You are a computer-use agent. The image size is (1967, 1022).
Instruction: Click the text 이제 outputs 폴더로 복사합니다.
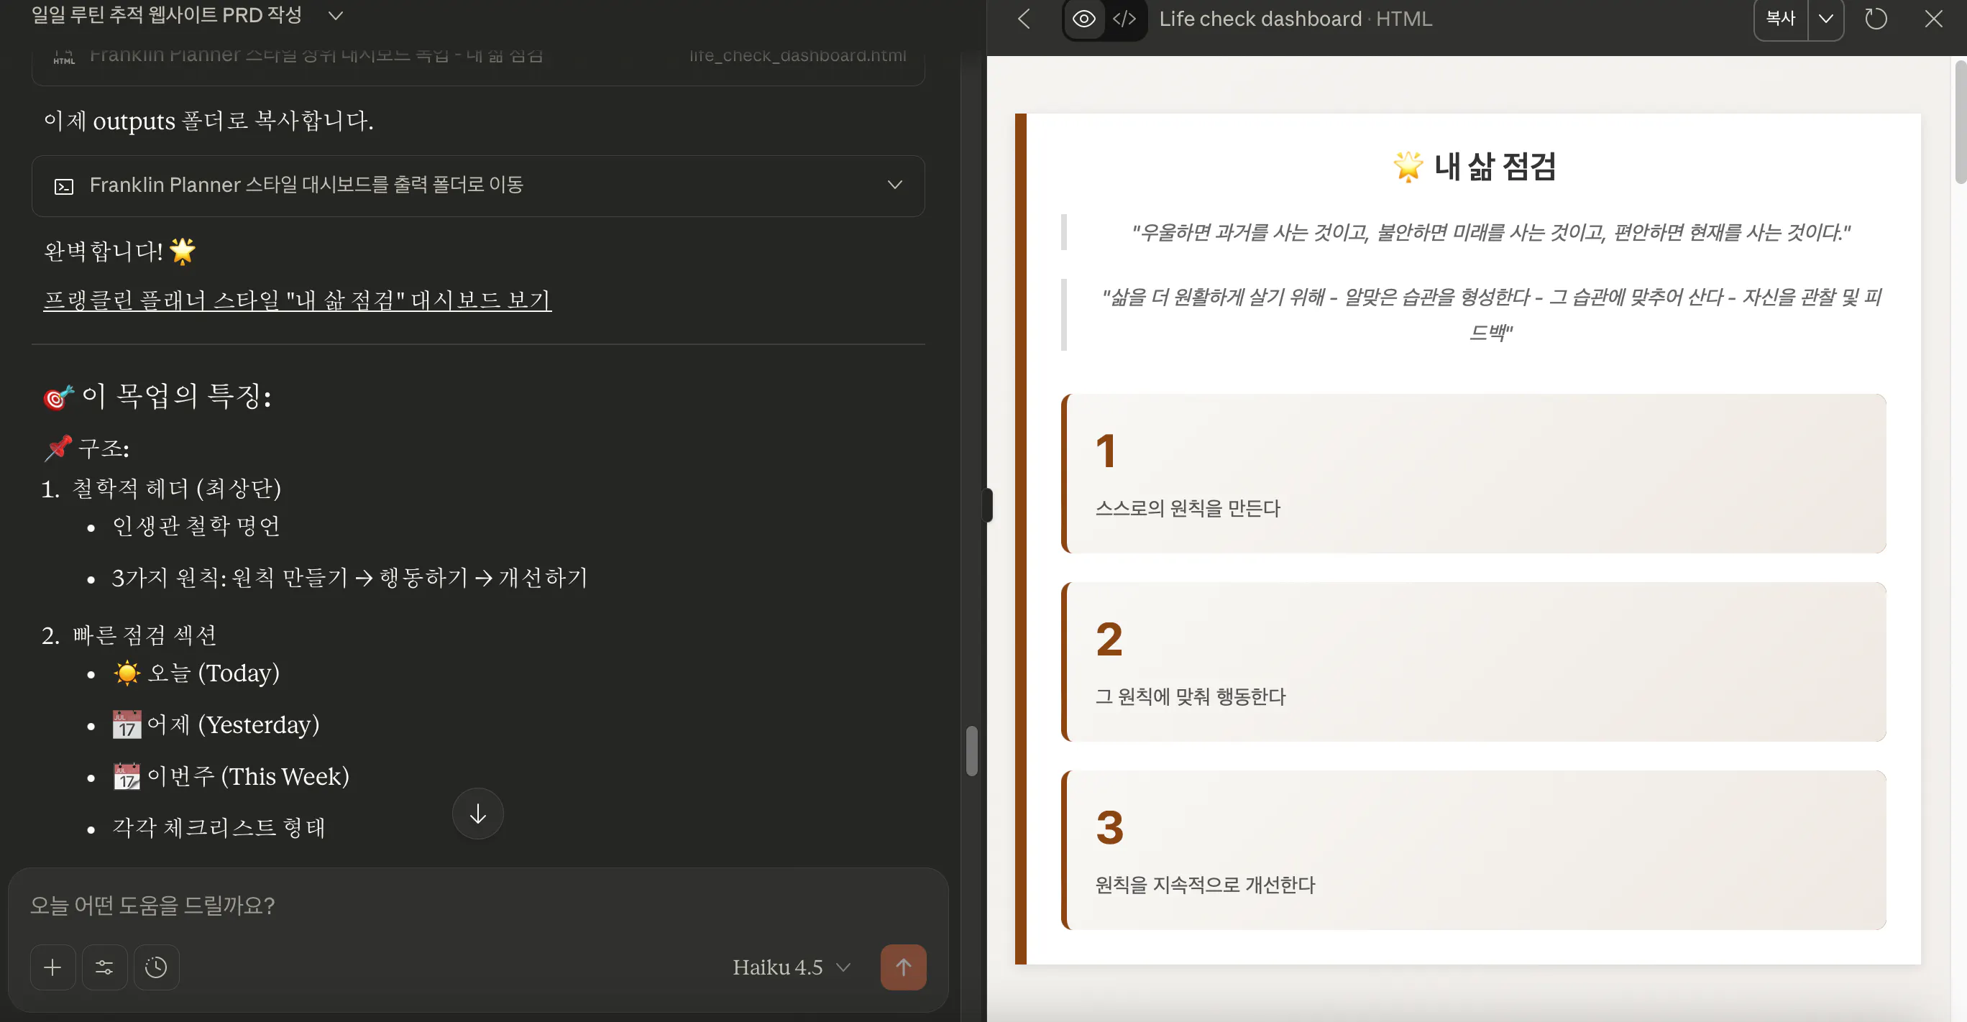click(208, 121)
